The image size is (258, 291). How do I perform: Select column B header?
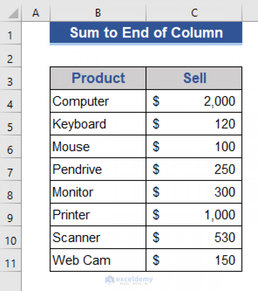(x=97, y=13)
